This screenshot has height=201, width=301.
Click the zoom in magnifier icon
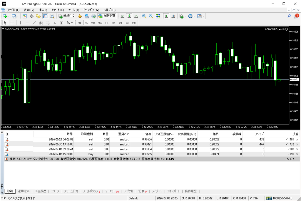tap(144, 16)
